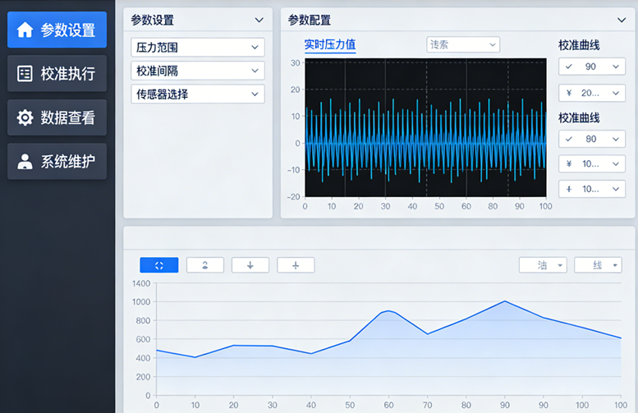
Task: Expand the 传感器选择 dropdown
Action: tap(197, 94)
